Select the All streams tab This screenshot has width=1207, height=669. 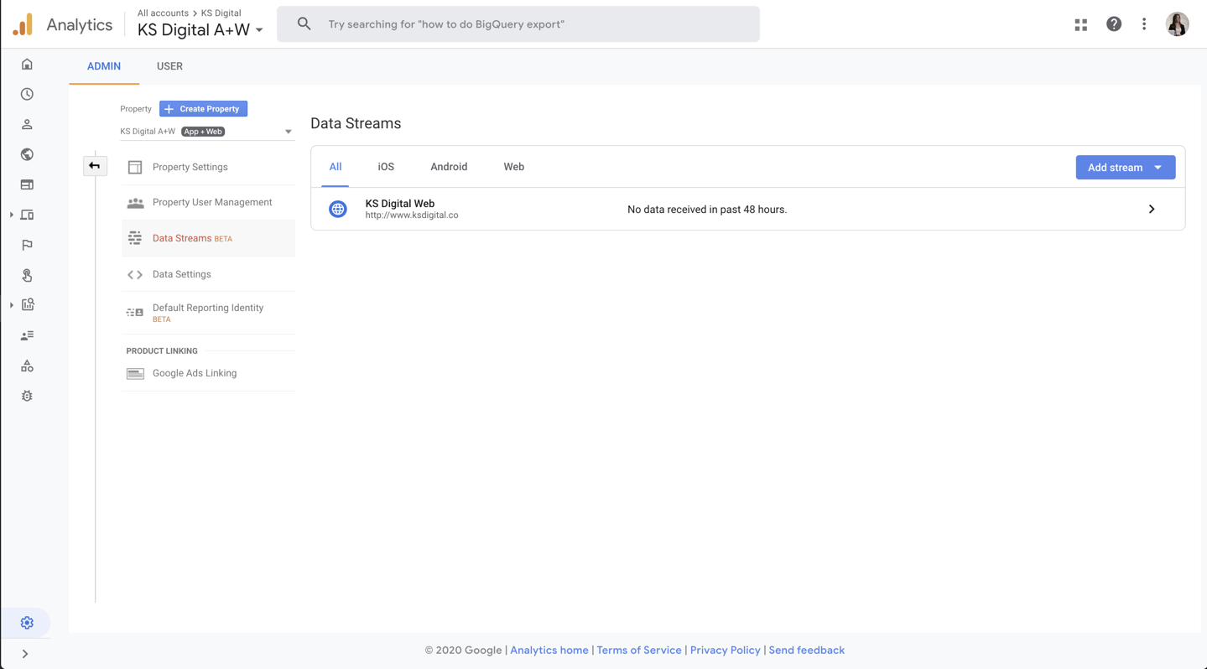point(336,167)
